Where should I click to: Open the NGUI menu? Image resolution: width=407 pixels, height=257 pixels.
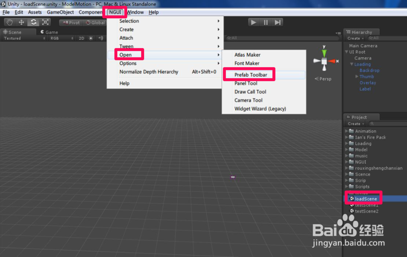tap(114, 12)
